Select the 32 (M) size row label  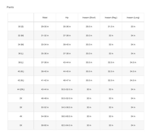(x=21, y=35)
